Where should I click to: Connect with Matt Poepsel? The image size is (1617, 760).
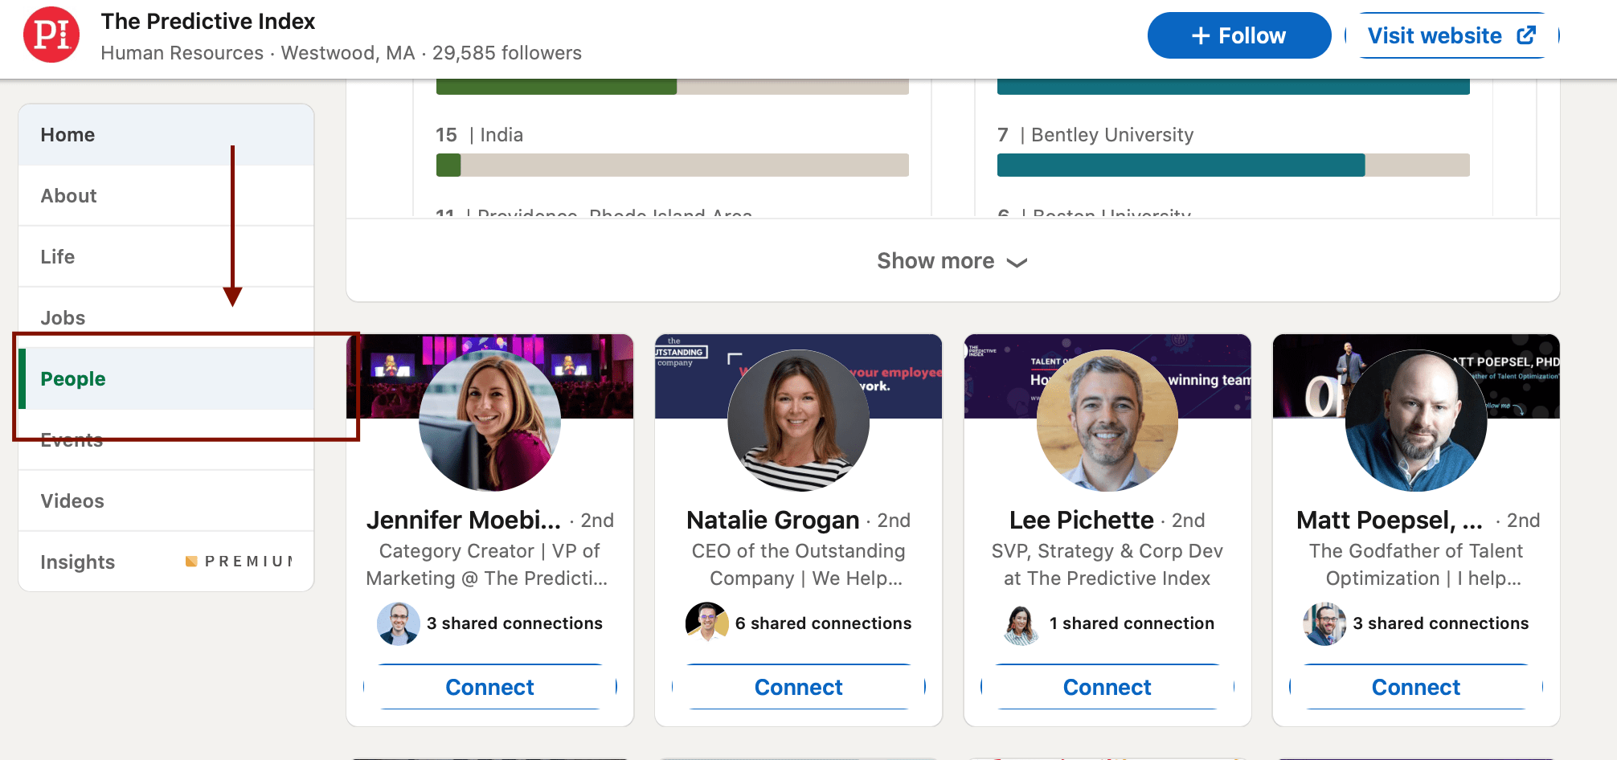pyautogui.click(x=1416, y=687)
